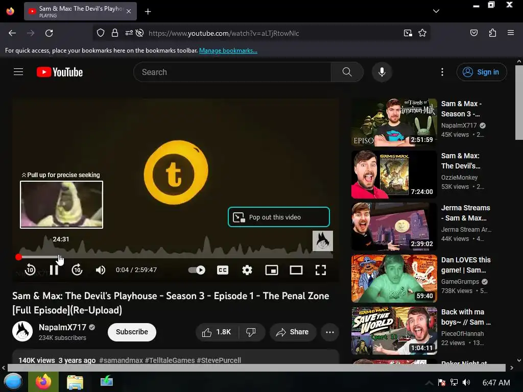Rewind the video 10 seconds
The width and height of the screenshot is (523, 392).
pos(30,269)
